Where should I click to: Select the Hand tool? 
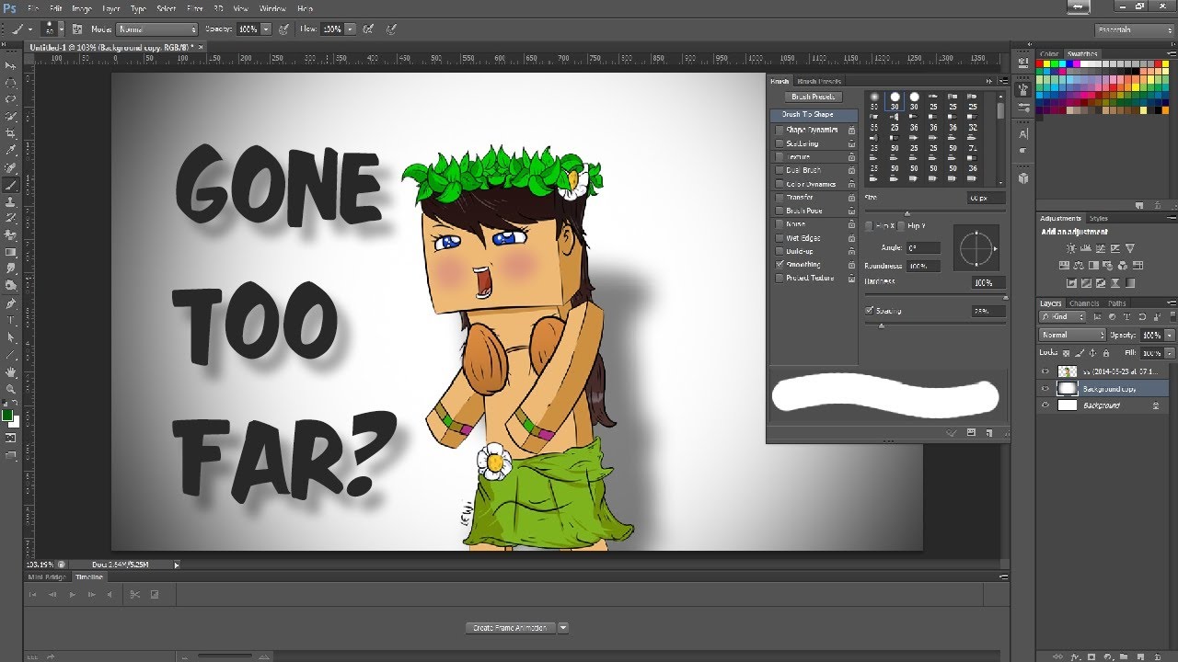pyautogui.click(x=11, y=372)
